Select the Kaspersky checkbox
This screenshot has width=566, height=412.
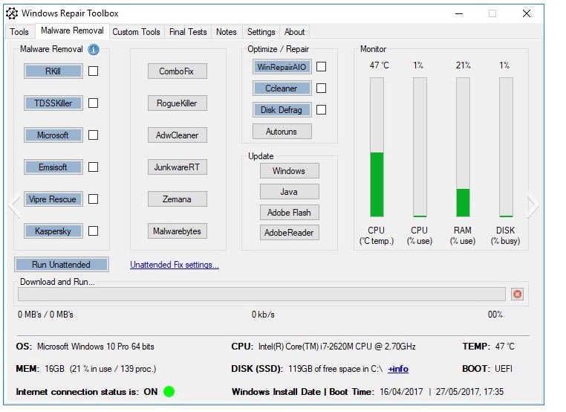coord(93,231)
